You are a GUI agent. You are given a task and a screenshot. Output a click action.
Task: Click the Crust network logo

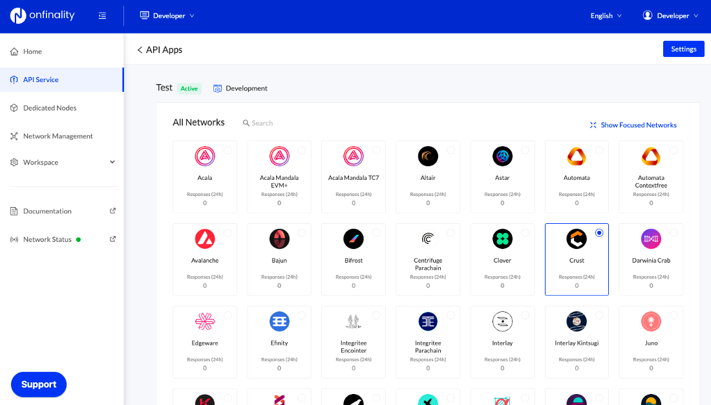click(577, 239)
